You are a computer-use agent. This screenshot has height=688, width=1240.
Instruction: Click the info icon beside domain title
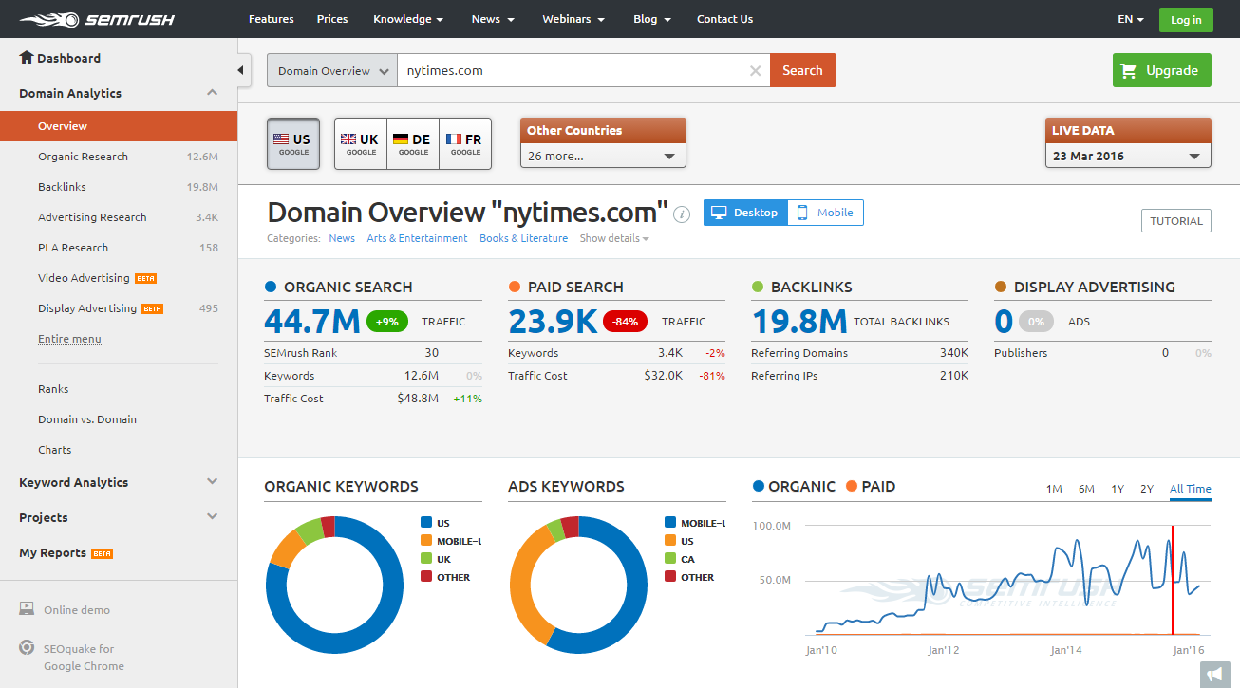[x=682, y=214]
